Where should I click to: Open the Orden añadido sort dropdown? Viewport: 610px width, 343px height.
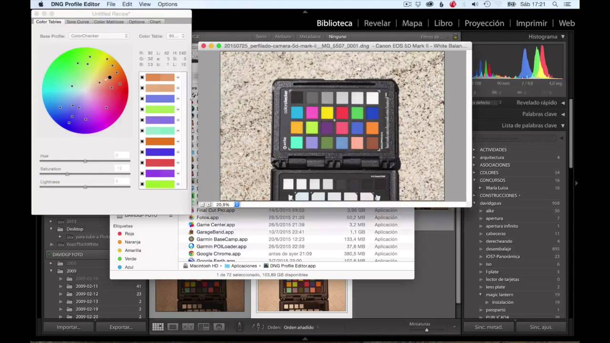point(301,327)
